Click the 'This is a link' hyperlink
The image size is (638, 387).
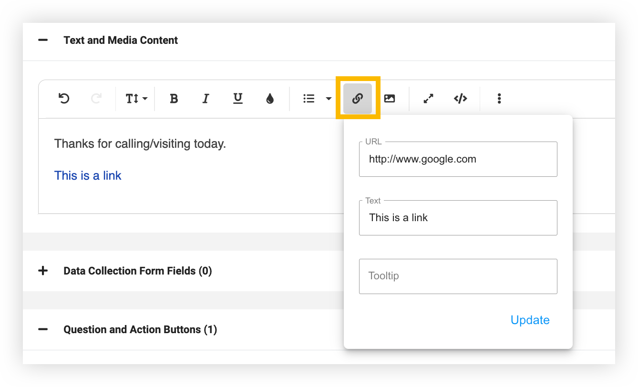pos(88,175)
